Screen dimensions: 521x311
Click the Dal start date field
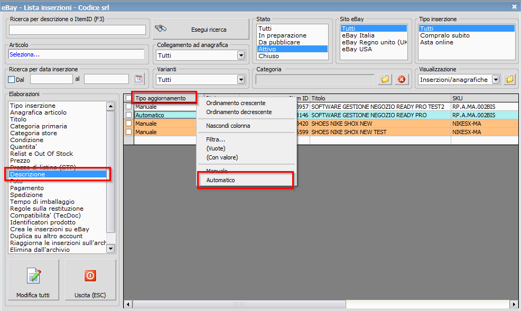(x=51, y=79)
